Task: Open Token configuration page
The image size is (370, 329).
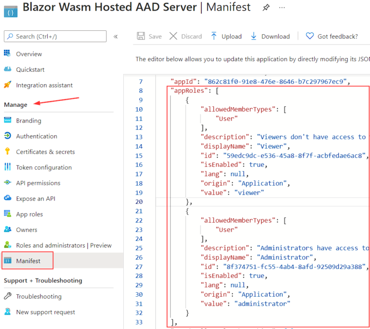Action: point(44,167)
